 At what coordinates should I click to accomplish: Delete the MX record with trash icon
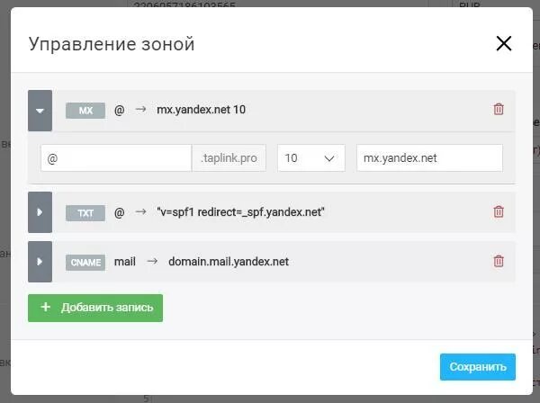coord(499,110)
